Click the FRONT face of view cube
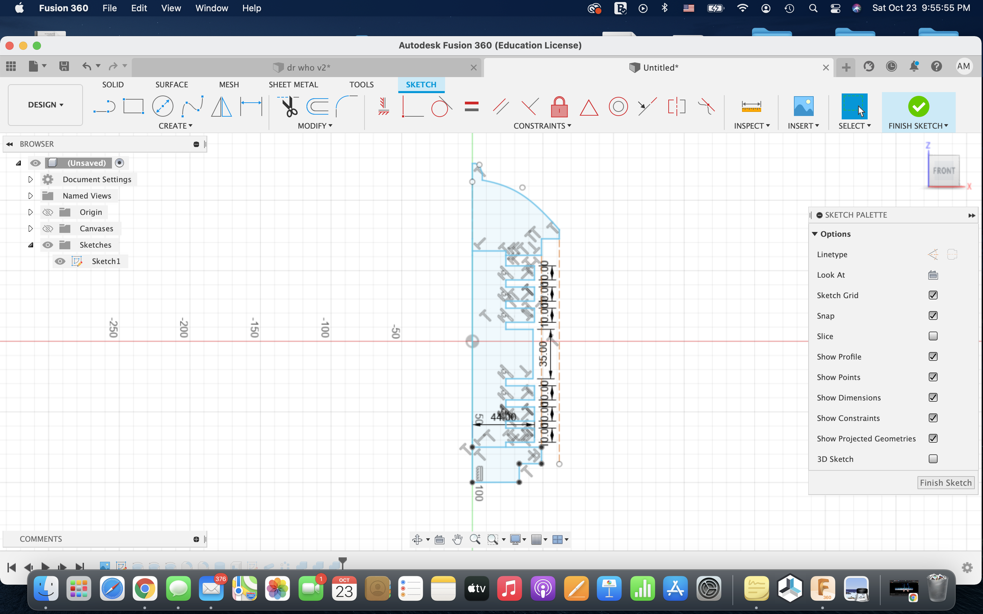The image size is (983, 614). point(944,171)
